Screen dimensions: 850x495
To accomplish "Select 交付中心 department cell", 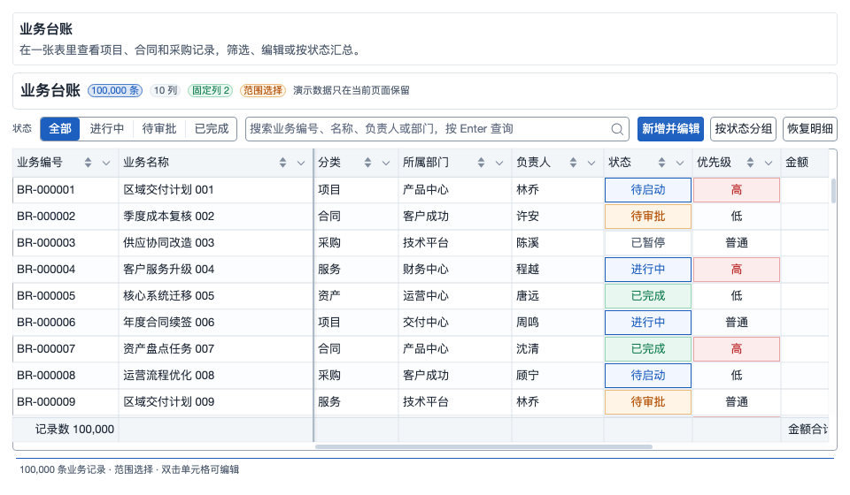I will pyautogui.click(x=455, y=323).
